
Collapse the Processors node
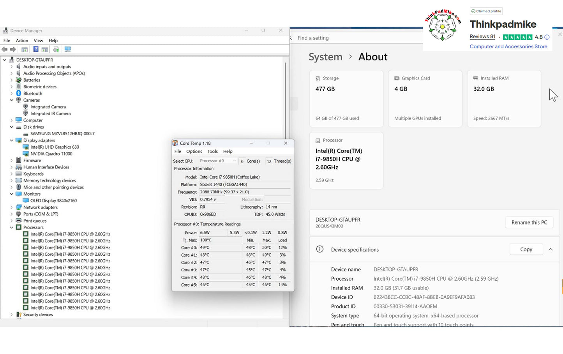click(11, 227)
